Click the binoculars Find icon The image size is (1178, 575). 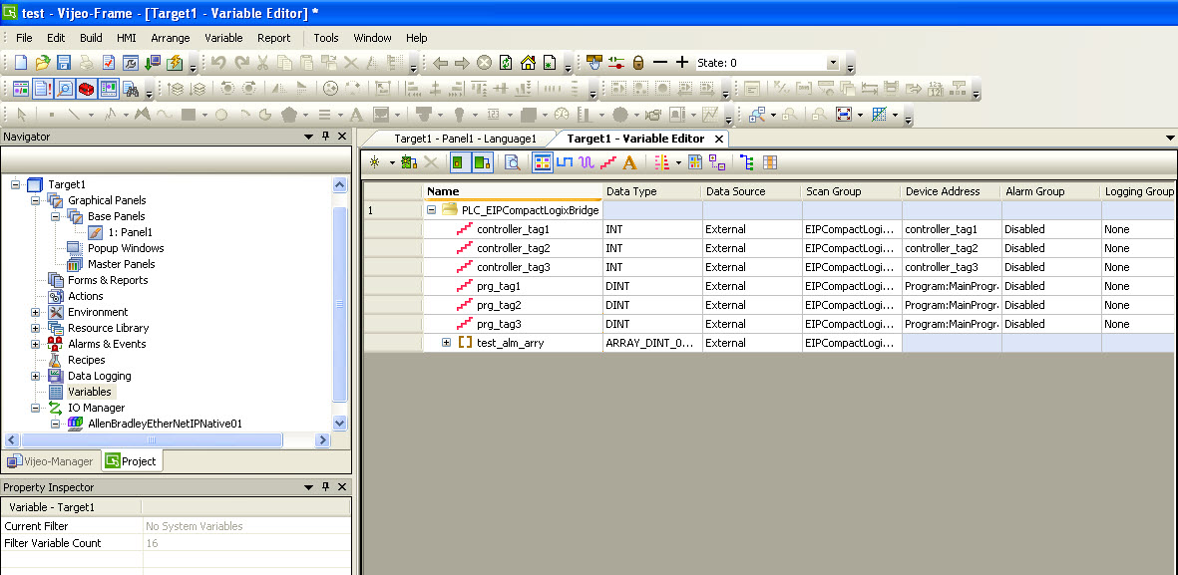point(130,89)
